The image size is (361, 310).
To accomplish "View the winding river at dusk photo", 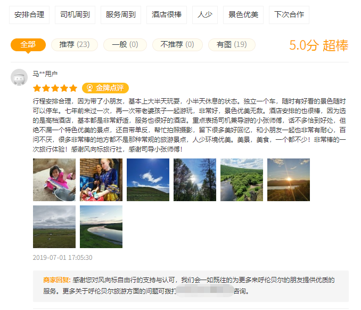I will (101, 227).
